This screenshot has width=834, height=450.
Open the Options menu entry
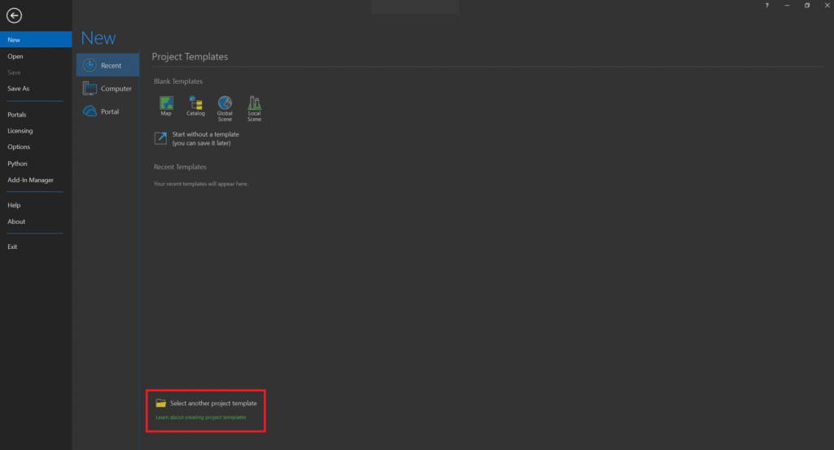(x=19, y=147)
